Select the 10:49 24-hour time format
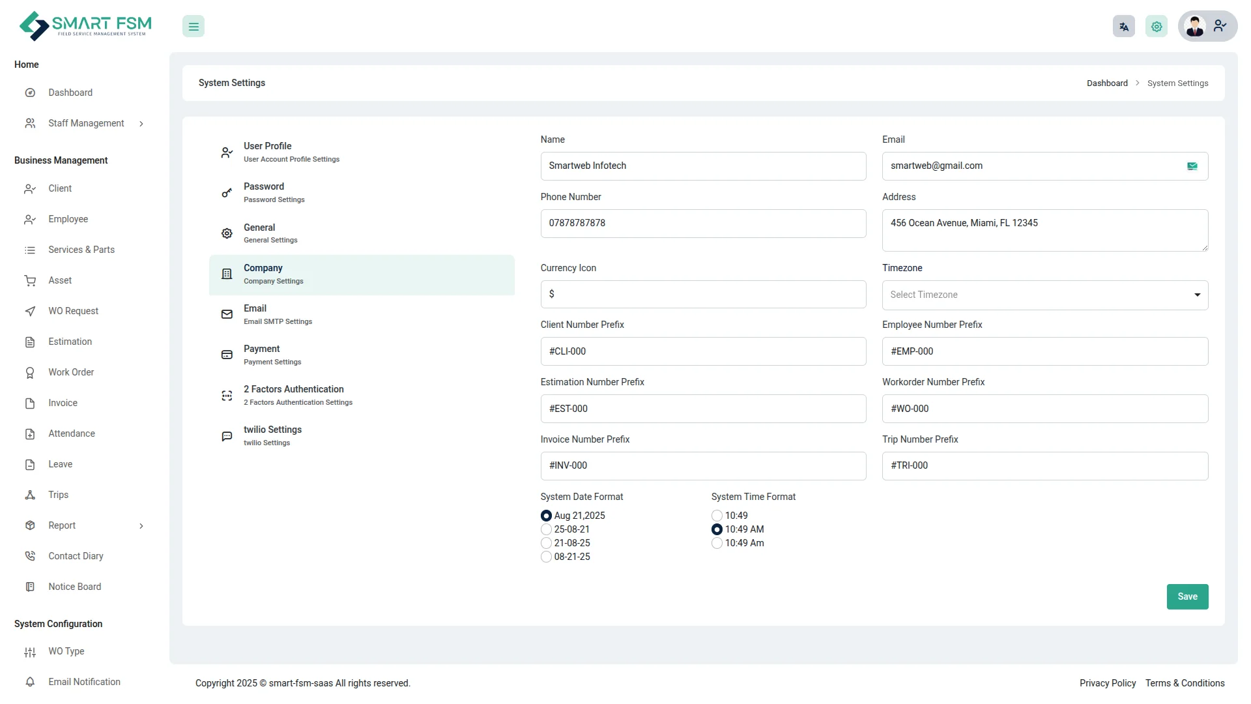Image resolution: width=1251 pixels, height=704 pixels. click(717, 516)
